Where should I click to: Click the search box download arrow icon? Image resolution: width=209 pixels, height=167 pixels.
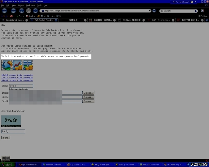tap(196, 11)
